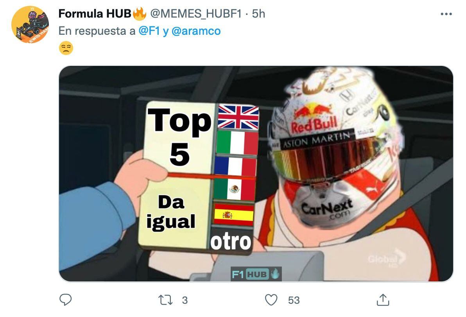The width and height of the screenshot is (466, 317).
Task: Open the @MEMES_HUBF1 handle link
Action: pos(196,14)
